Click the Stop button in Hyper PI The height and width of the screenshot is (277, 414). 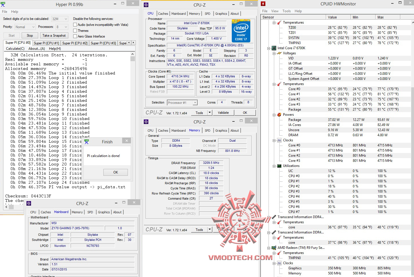pyautogui.click(x=30, y=36)
